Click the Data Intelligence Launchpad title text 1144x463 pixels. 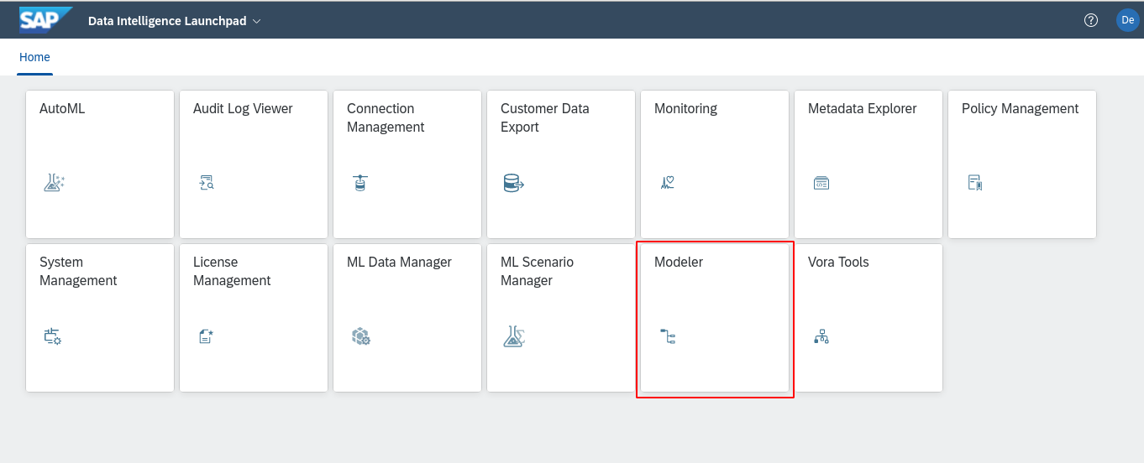click(x=167, y=21)
